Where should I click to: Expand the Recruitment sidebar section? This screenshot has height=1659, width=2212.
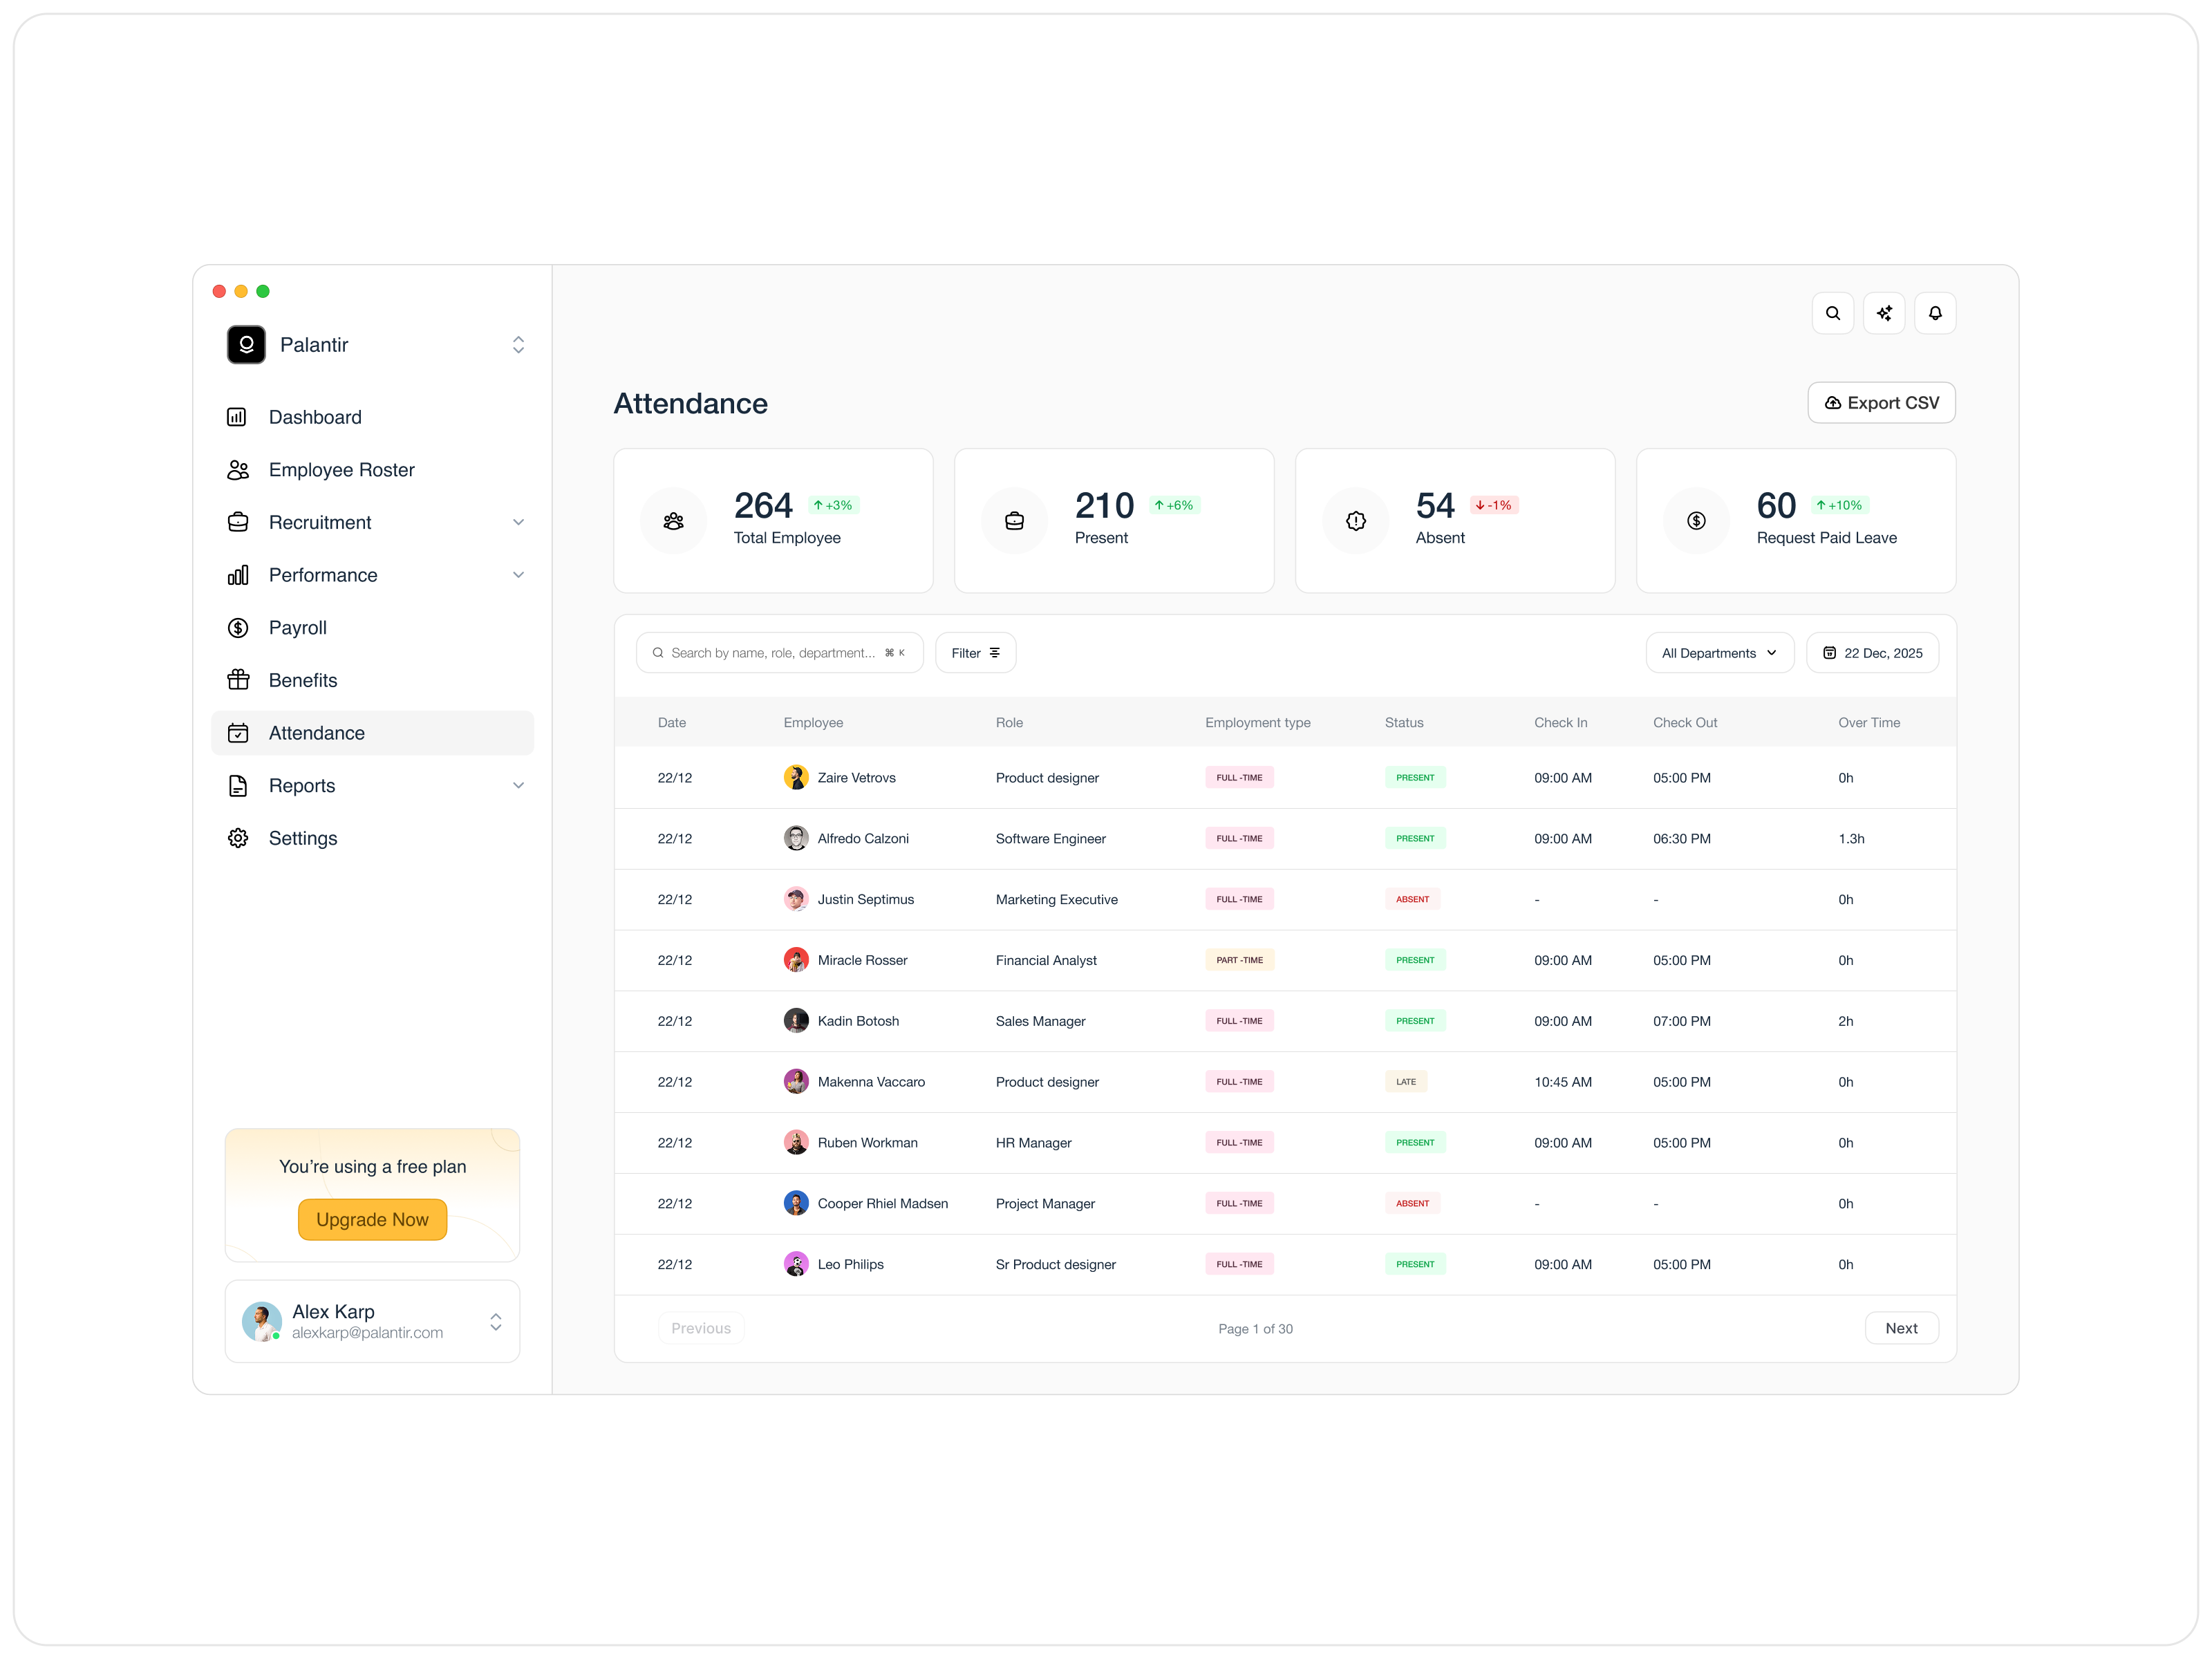tap(519, 522)
